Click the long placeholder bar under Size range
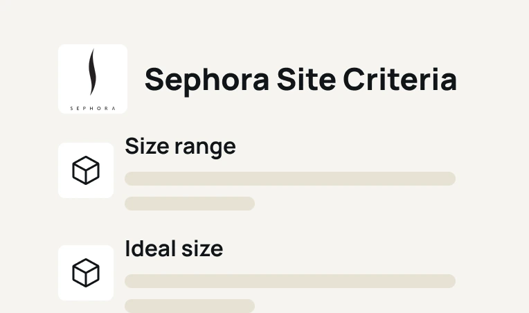 pos(289,179)
